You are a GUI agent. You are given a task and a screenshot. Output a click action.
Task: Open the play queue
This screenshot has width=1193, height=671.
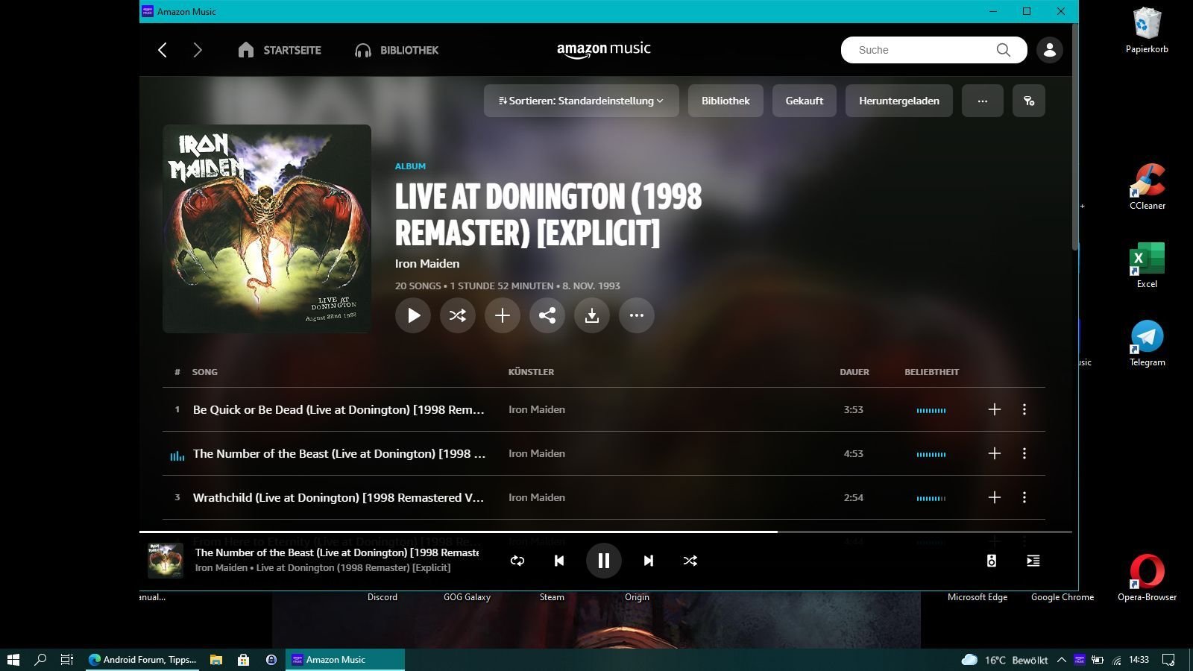click(x=1033, y=561)
